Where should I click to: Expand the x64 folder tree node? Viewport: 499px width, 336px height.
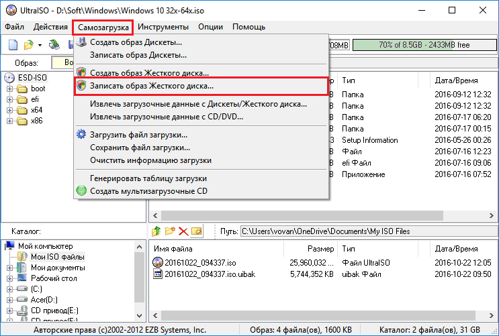9,110
